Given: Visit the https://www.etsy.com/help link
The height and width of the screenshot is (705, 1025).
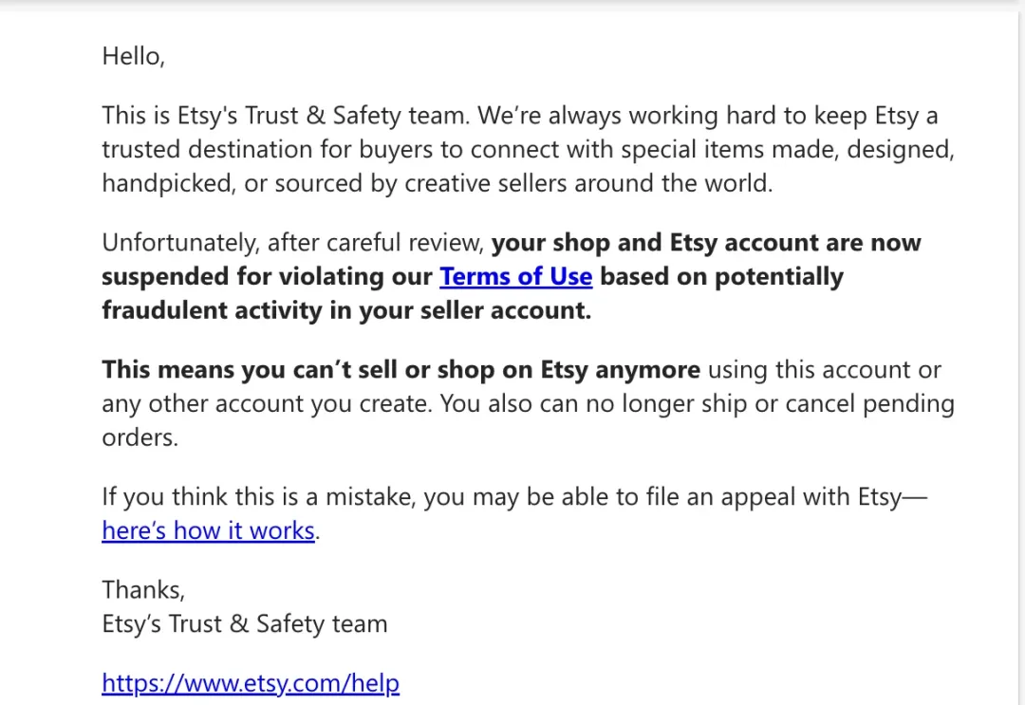Looking at the screenshot, I should click(x=251, y=683).
